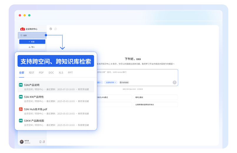Open the user avatar profile at bottom left
The width and height of the screenshot is (237, 153).
coord(21,142)
